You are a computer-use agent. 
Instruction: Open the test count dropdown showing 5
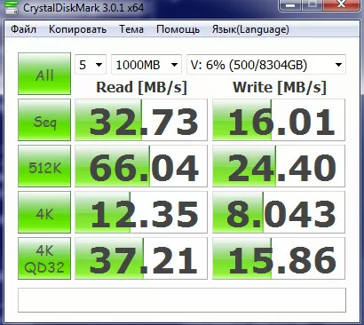click(x=91, y=65)
